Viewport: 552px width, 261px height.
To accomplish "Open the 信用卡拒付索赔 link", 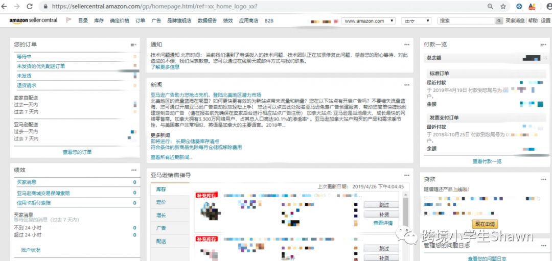I will pos(33,203).
